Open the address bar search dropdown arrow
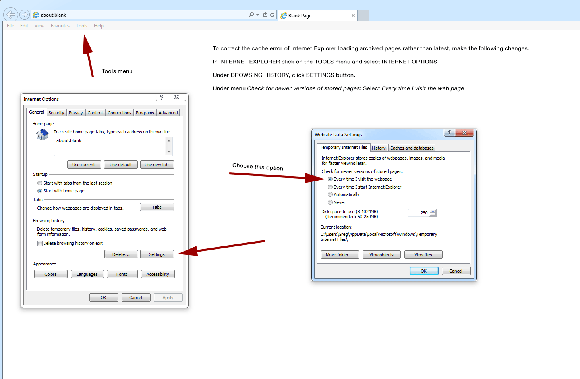Screen dimensions: 580x379 point(257,15)
